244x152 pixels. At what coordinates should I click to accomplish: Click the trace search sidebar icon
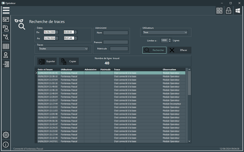(x=6, y=37)
